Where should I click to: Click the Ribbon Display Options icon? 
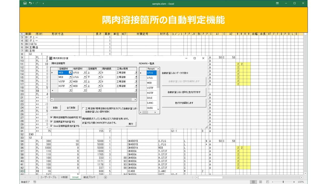(277, 3)
